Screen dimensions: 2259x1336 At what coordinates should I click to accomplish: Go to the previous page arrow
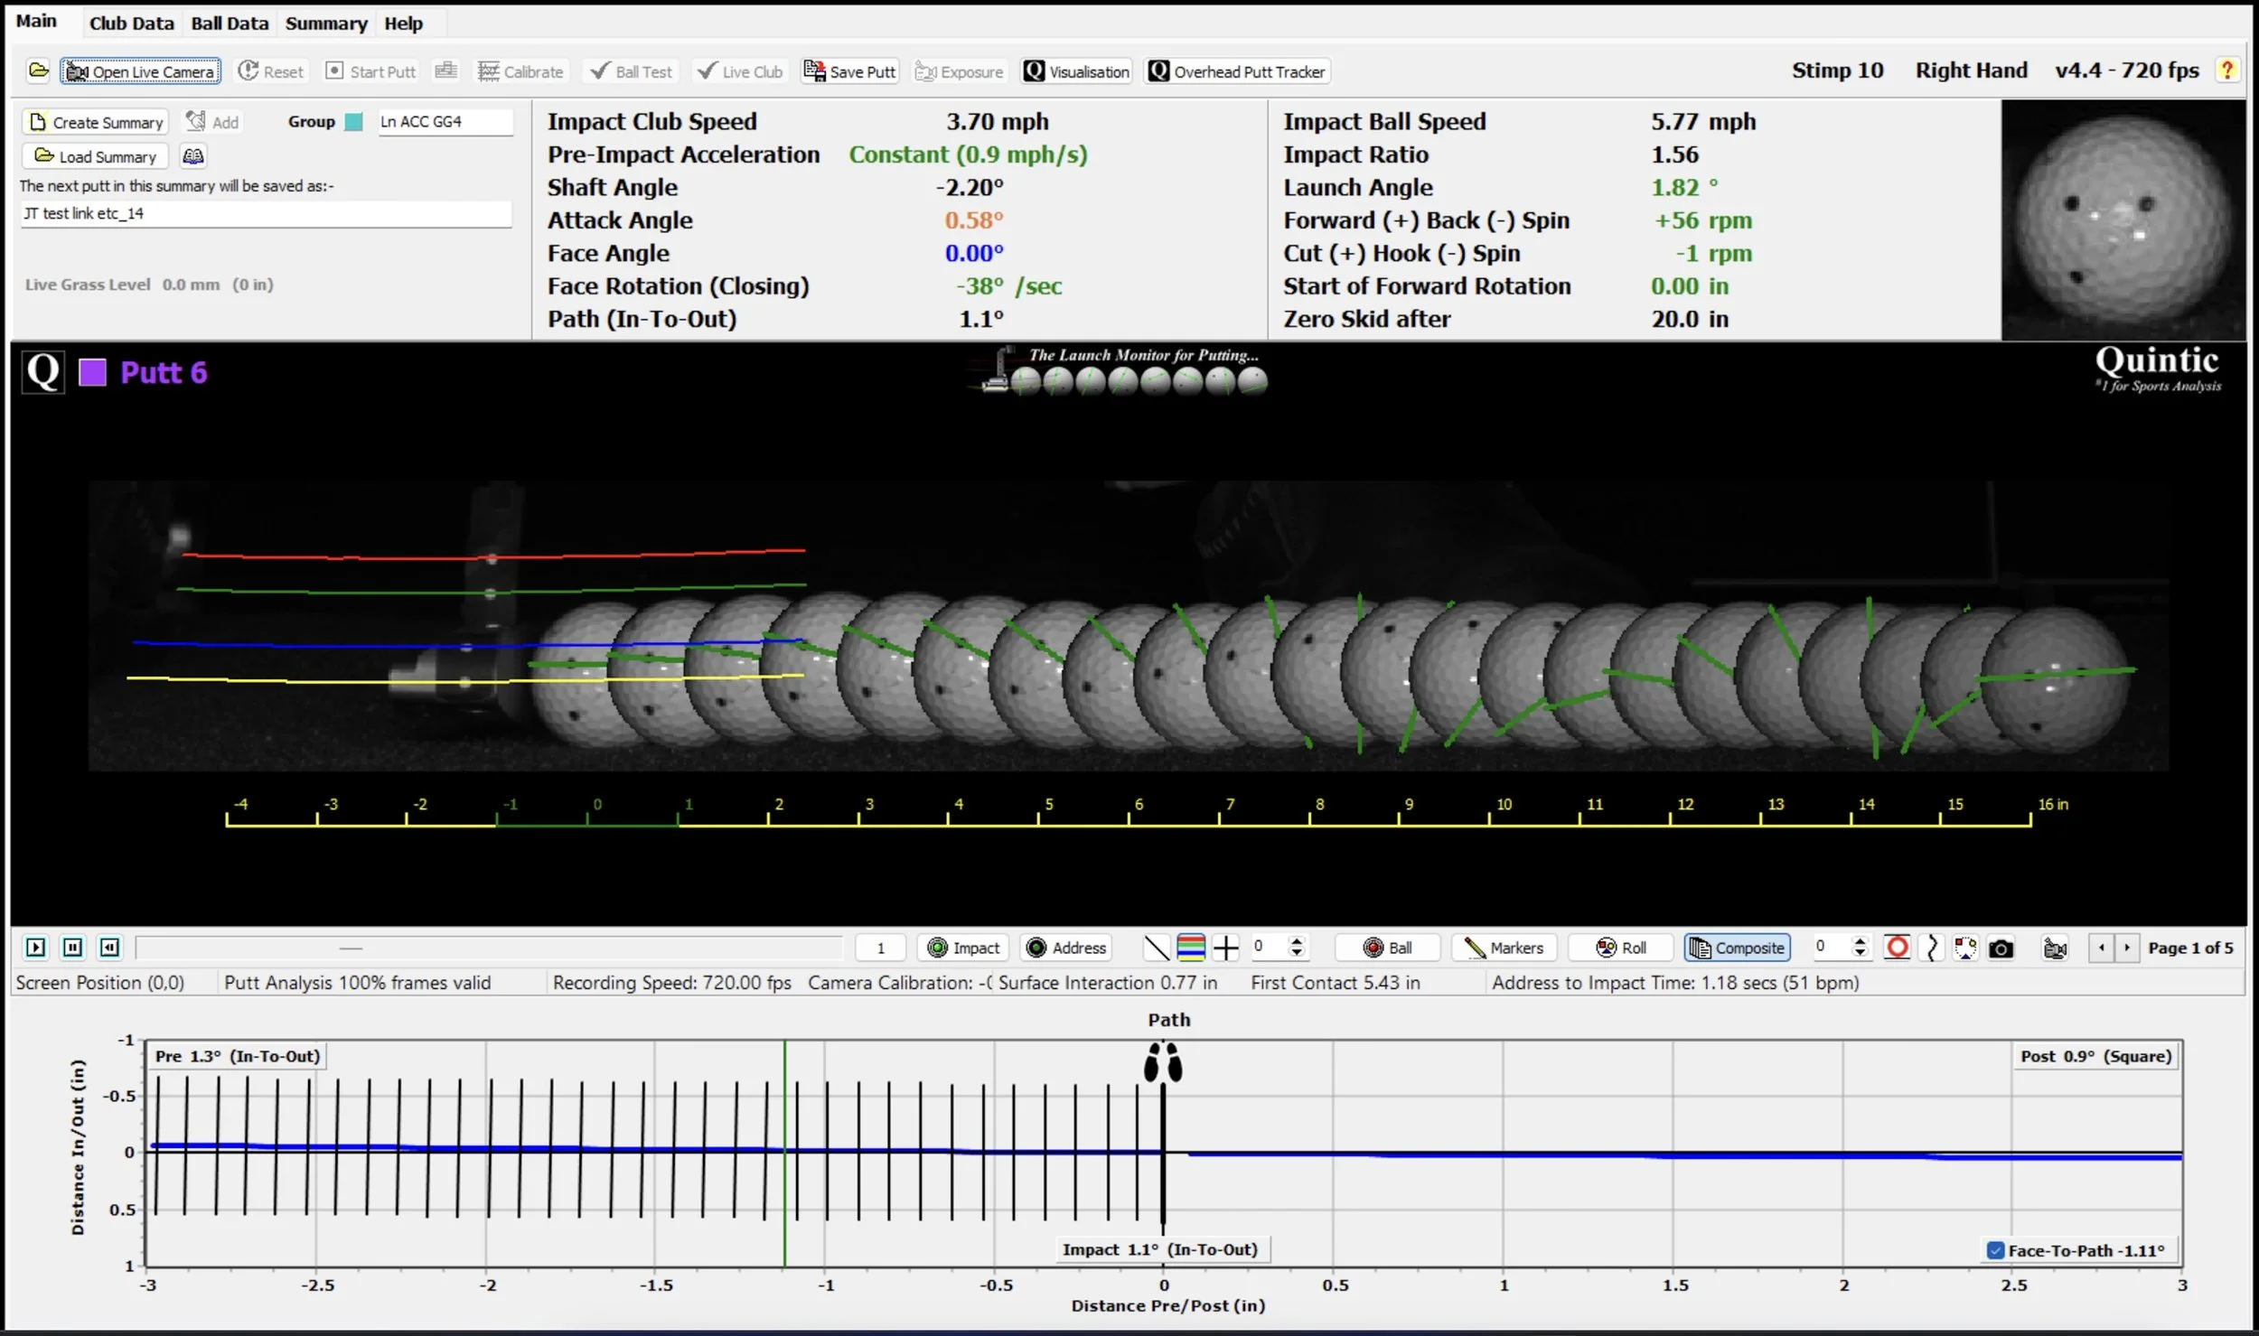[2102, 948]
